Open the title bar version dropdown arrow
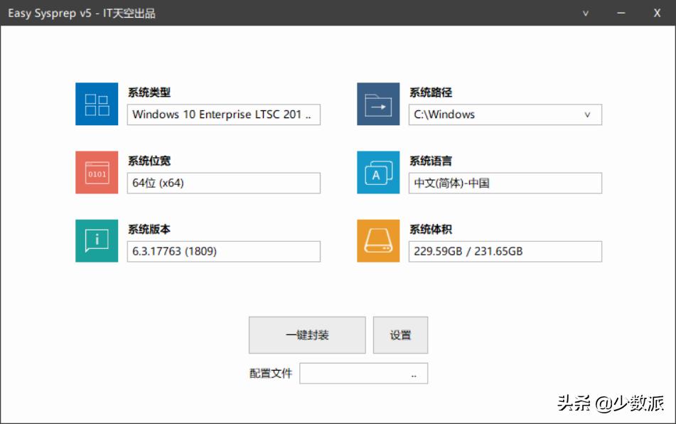676x424 pixels. [x=584, y=13]
